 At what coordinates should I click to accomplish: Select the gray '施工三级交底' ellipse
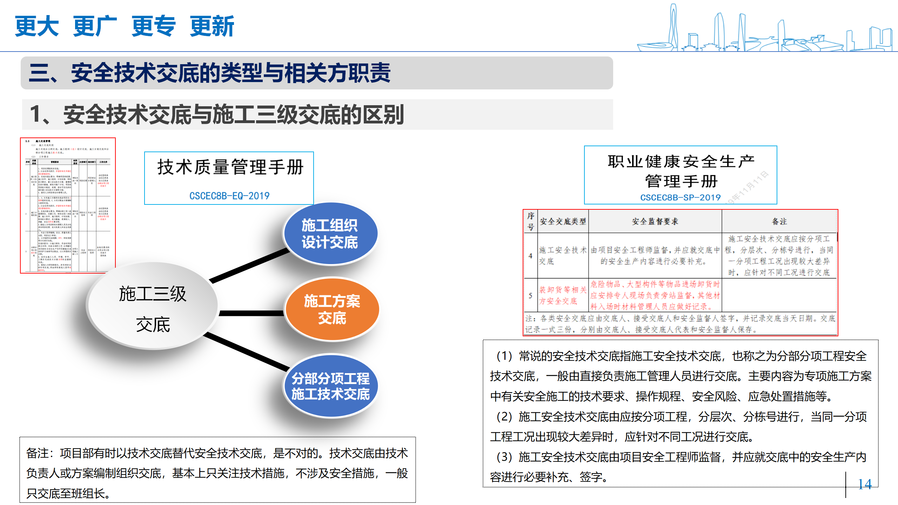tap(152, 305)
